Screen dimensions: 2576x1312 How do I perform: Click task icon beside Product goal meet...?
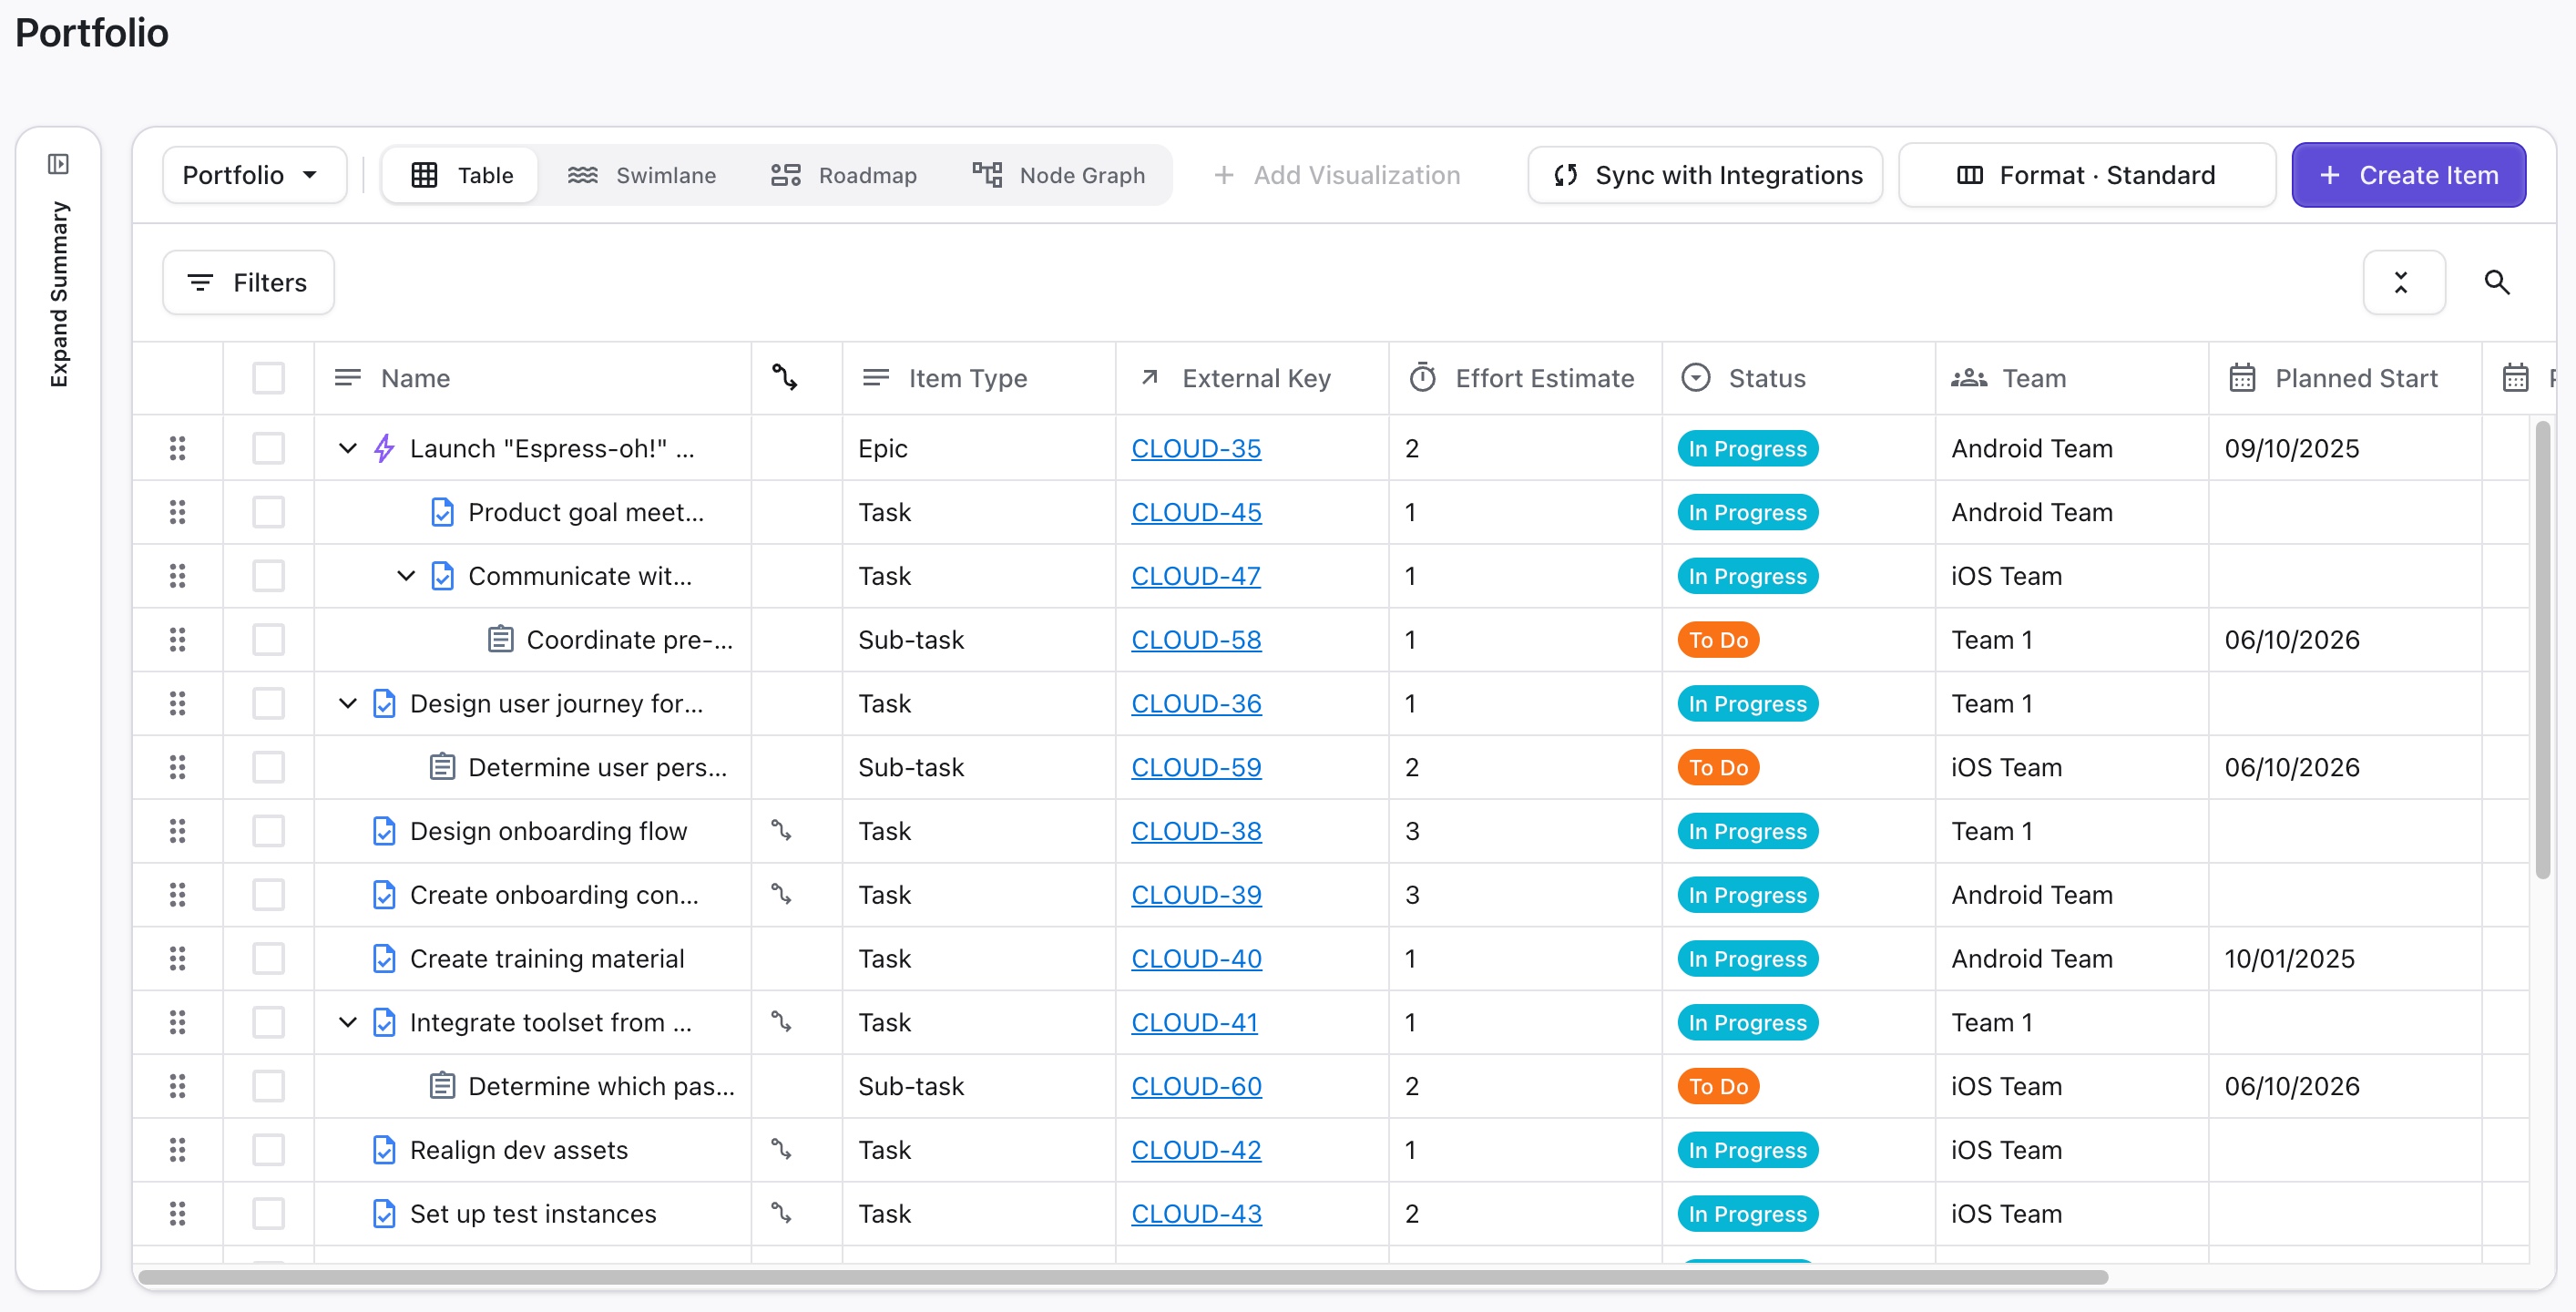[442, 512]
